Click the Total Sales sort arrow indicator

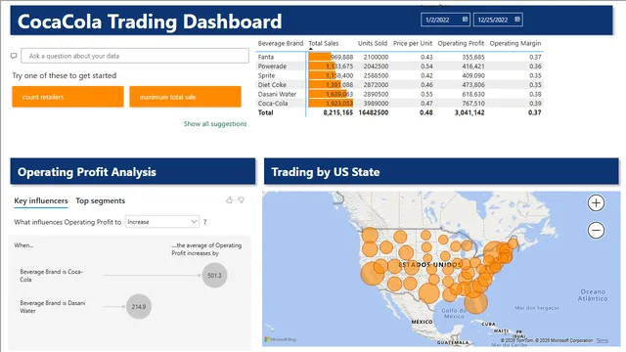311,49
